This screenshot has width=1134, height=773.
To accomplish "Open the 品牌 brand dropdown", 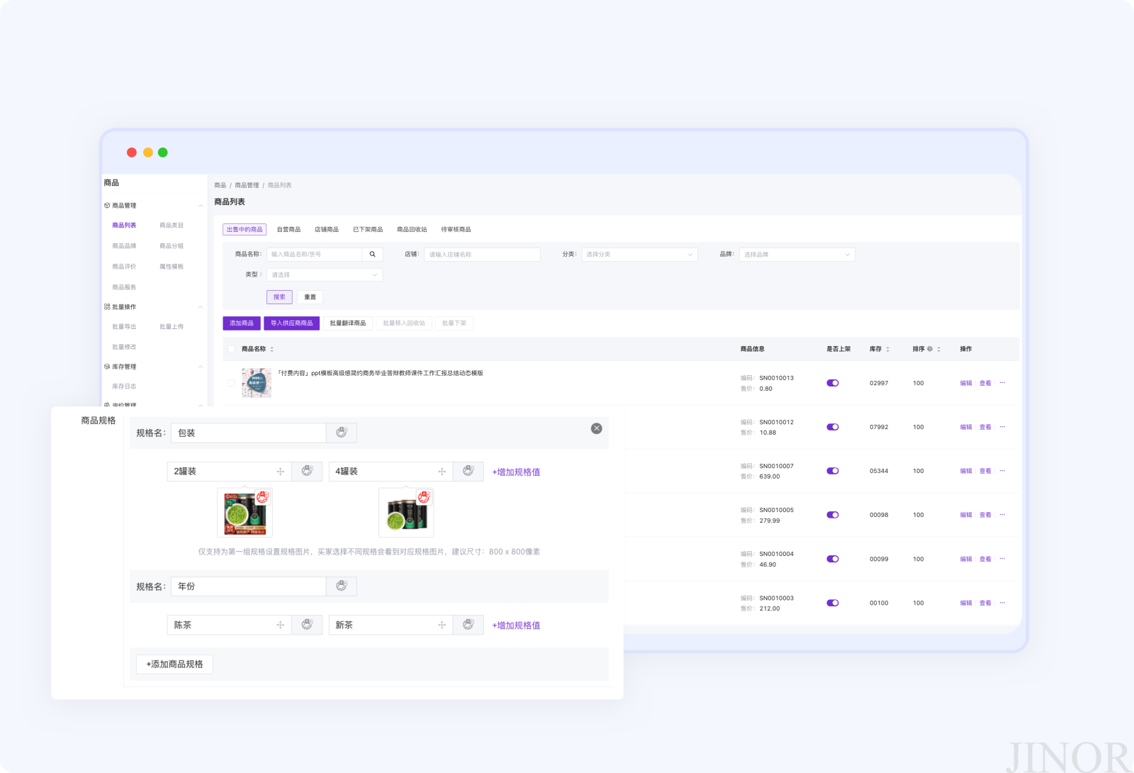I will 797,254.
